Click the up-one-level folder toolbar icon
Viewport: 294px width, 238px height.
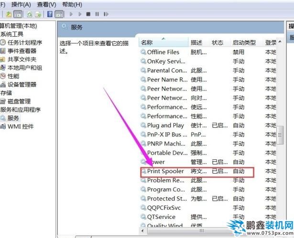(9, 14)
